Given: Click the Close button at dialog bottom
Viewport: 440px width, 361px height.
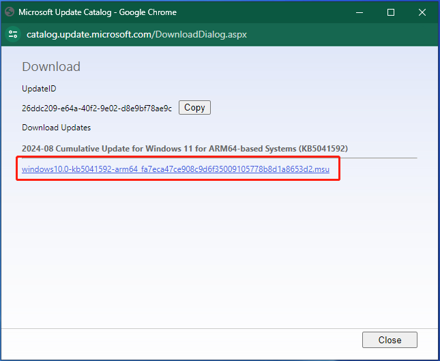Looking at the screenshot, I should coord(390,340).
